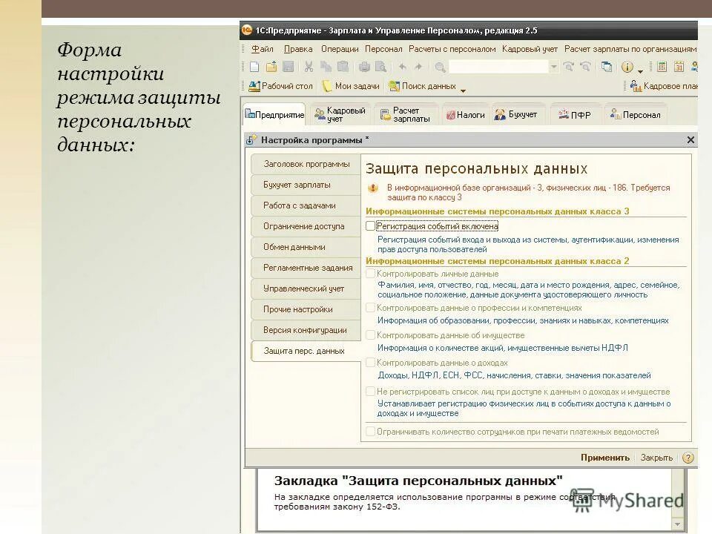Switch to the Персонал tab

coord(636,115)
